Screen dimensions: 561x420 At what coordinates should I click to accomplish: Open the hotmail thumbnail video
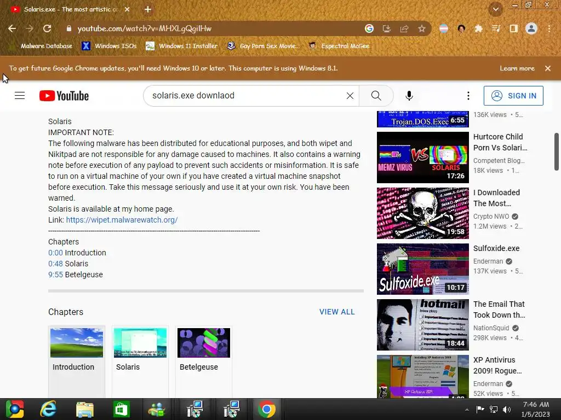[x=422, y=325]
